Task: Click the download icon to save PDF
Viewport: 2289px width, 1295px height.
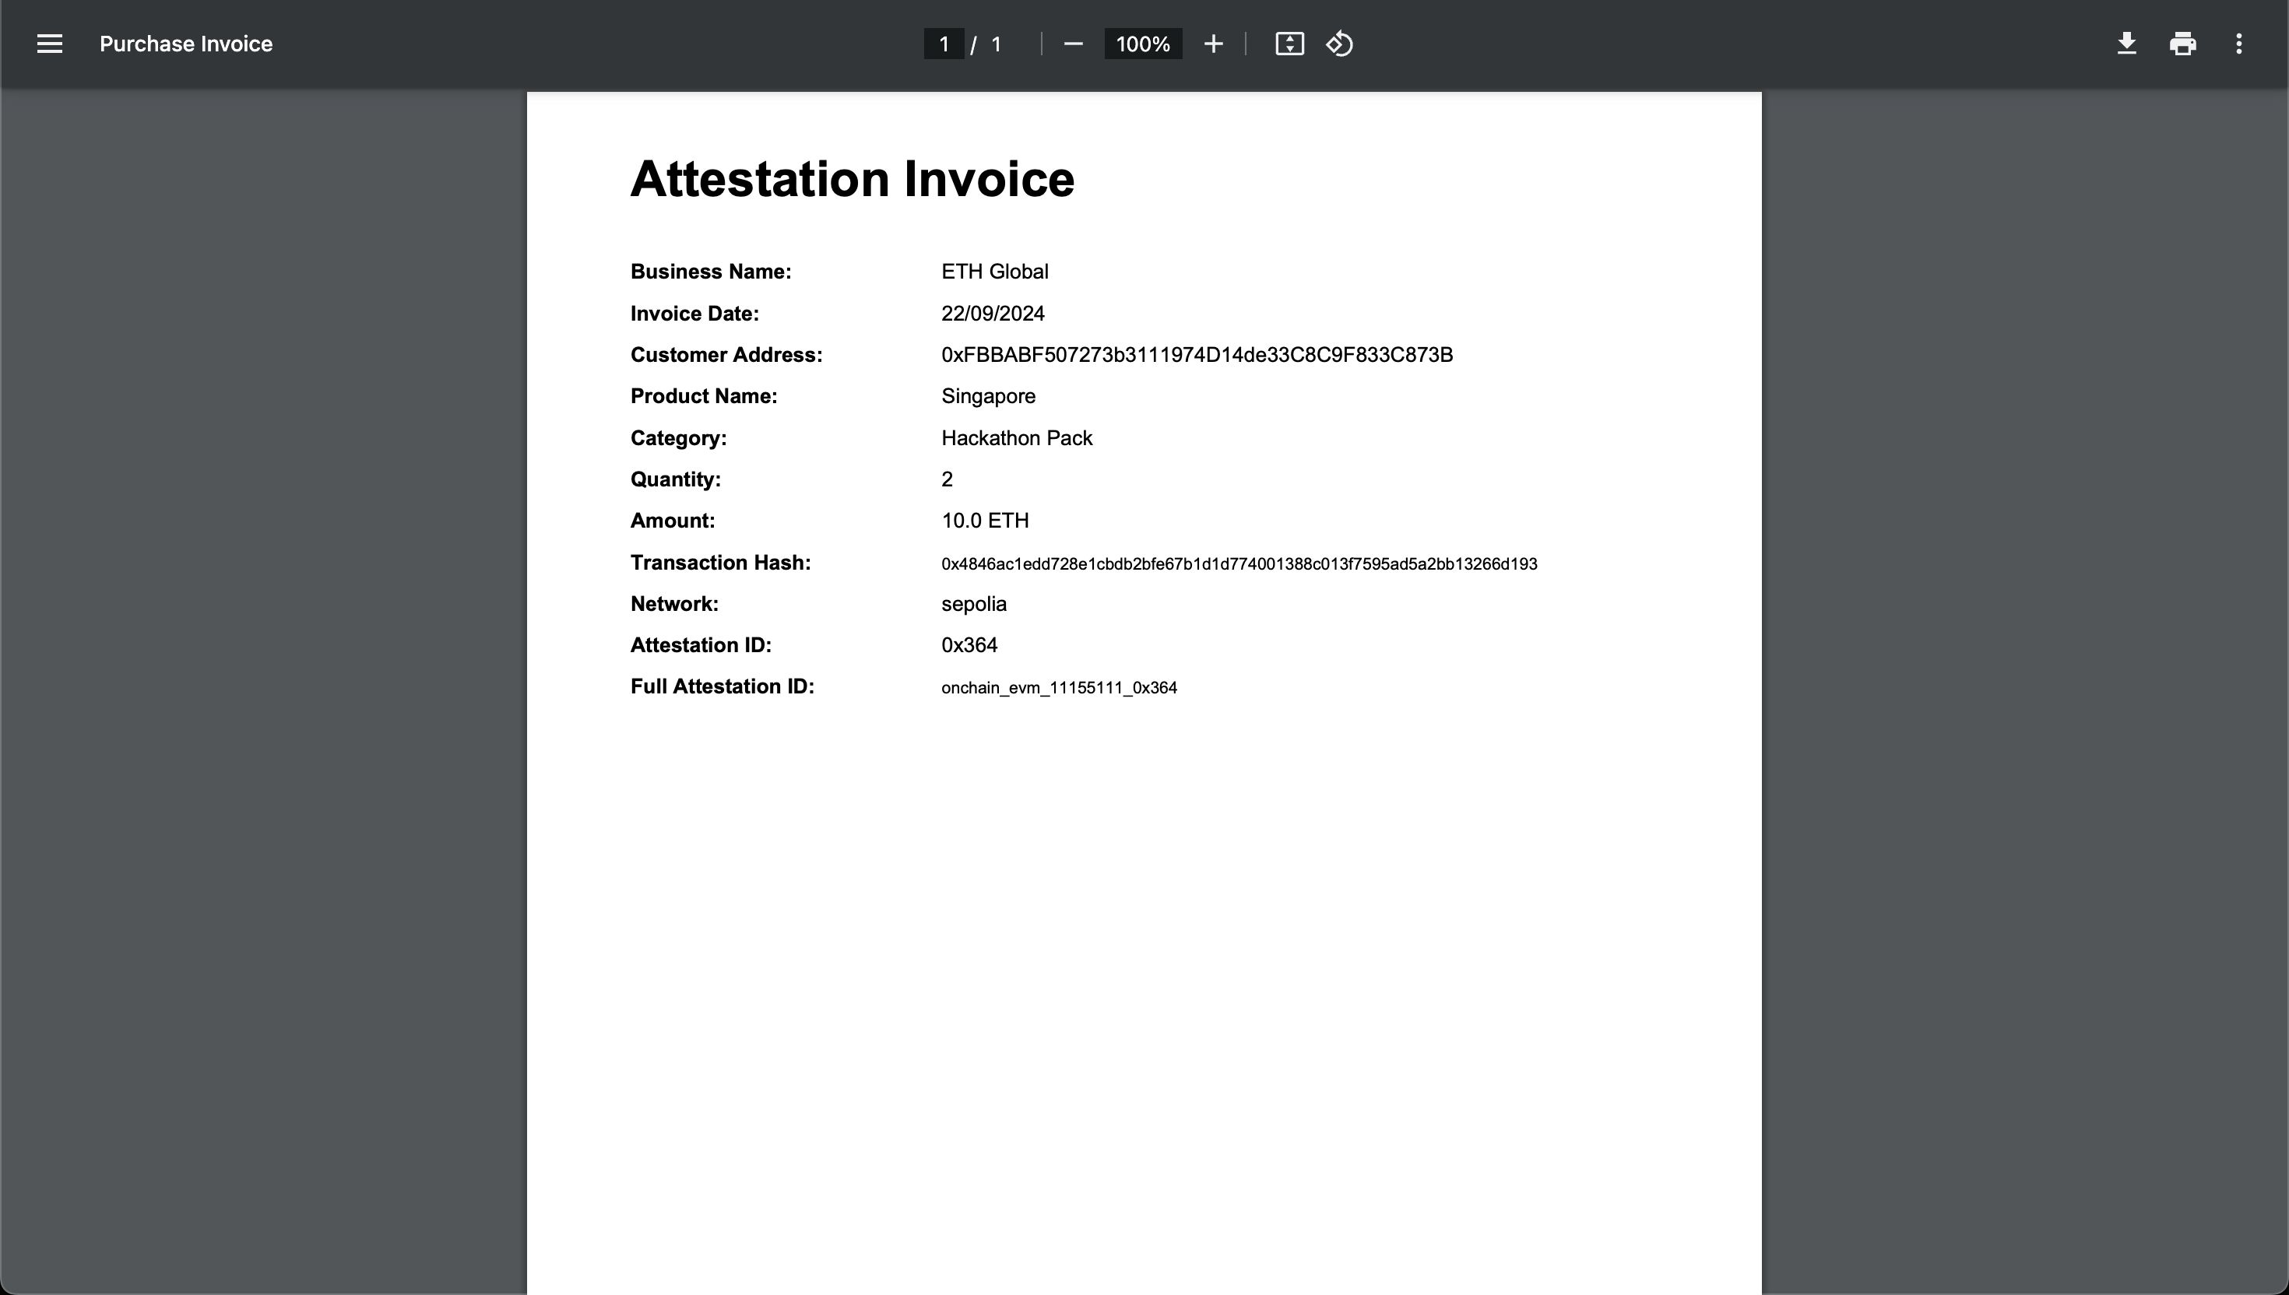Action: 2127,44
